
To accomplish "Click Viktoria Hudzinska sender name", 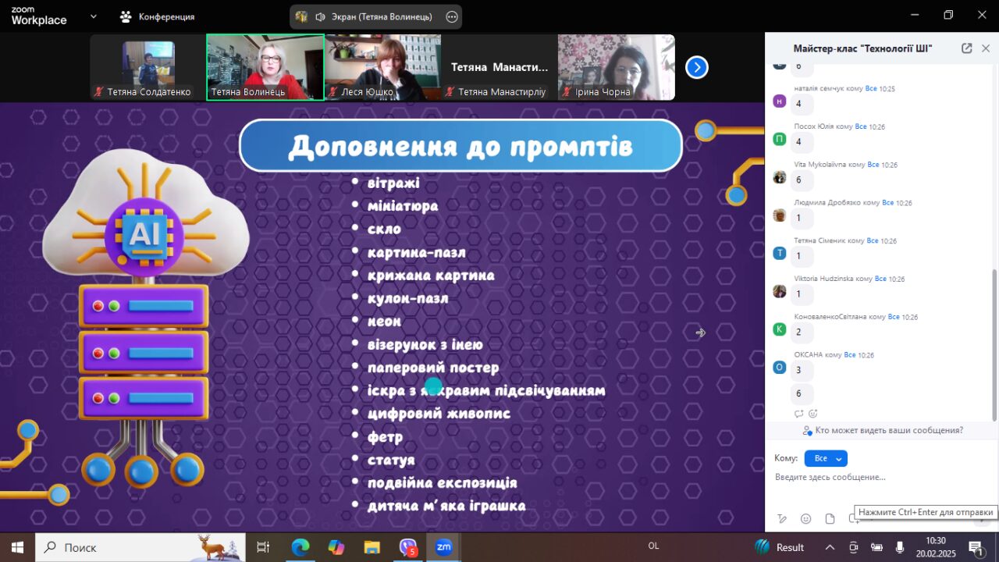I will tap(823, 279).
